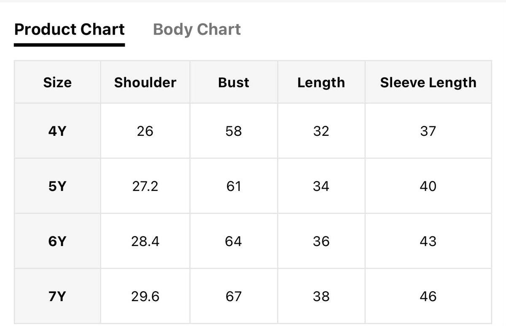
Task: Click the Size column header
Action: (57, 82)
